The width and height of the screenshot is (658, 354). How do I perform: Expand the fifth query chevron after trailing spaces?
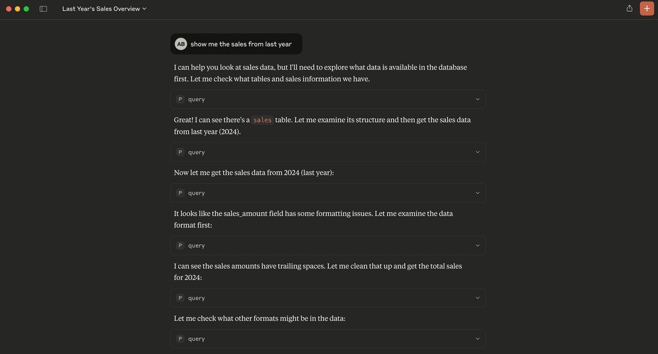[477, 298]
